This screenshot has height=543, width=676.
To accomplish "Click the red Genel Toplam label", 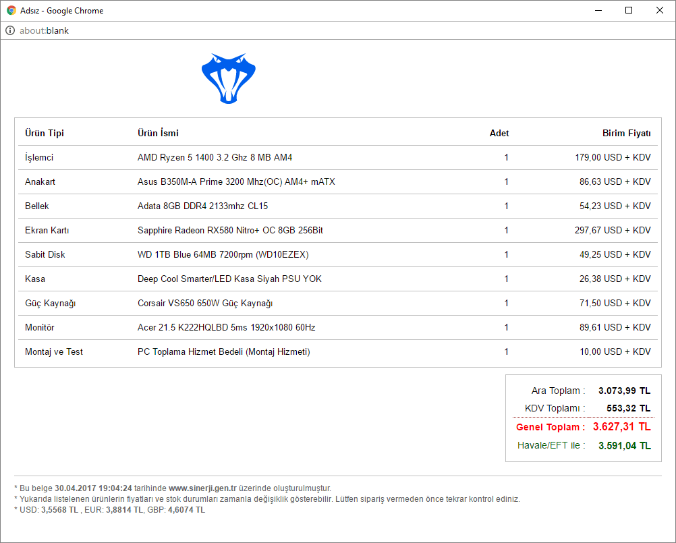I will pyautogui.click(x=551, y=427).
